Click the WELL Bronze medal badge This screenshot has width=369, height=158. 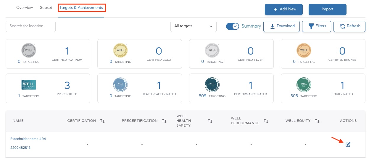coord(304,51)
